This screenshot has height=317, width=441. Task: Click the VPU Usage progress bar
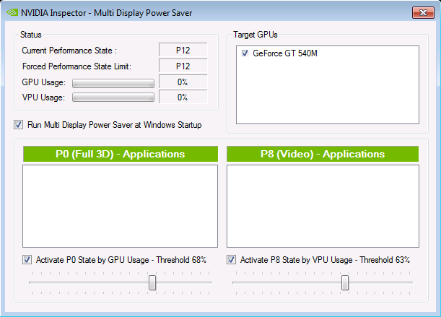113,97
